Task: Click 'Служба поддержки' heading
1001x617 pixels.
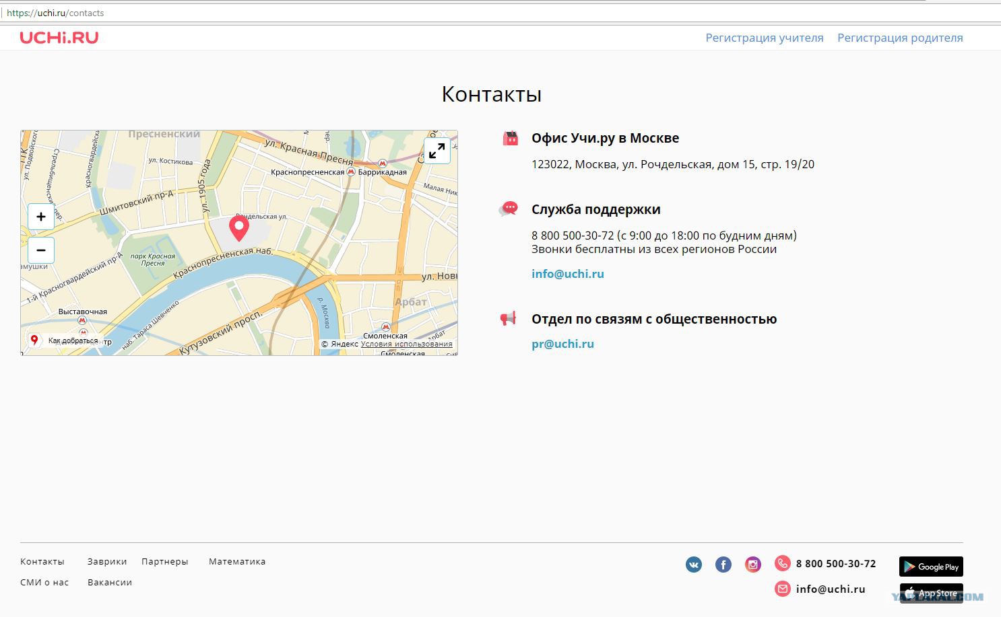Action: (595, 209)
